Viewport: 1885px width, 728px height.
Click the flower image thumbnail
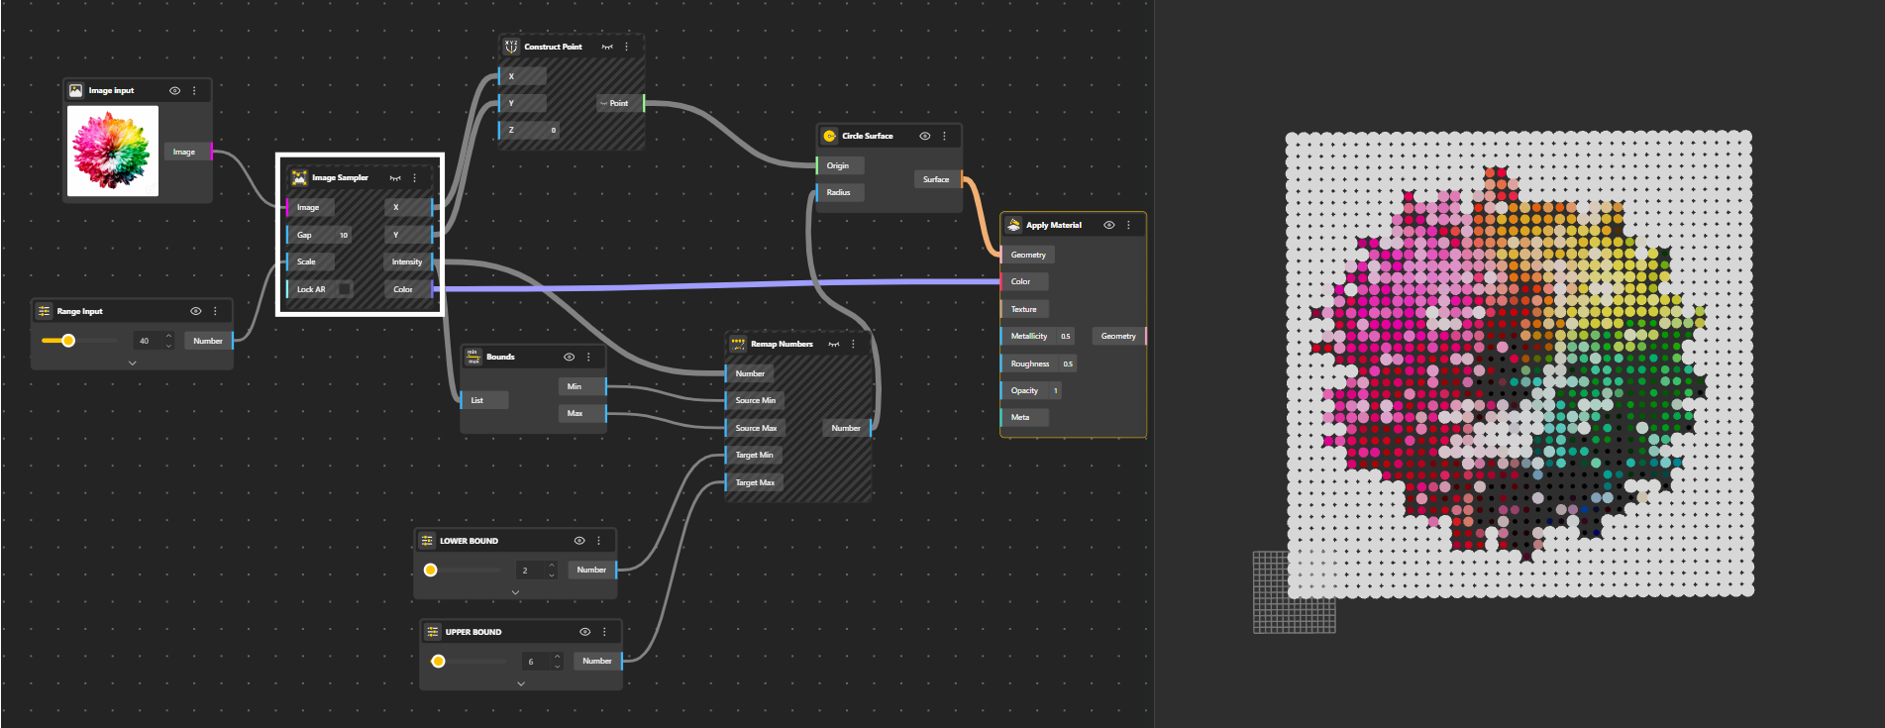pos(113,151)
